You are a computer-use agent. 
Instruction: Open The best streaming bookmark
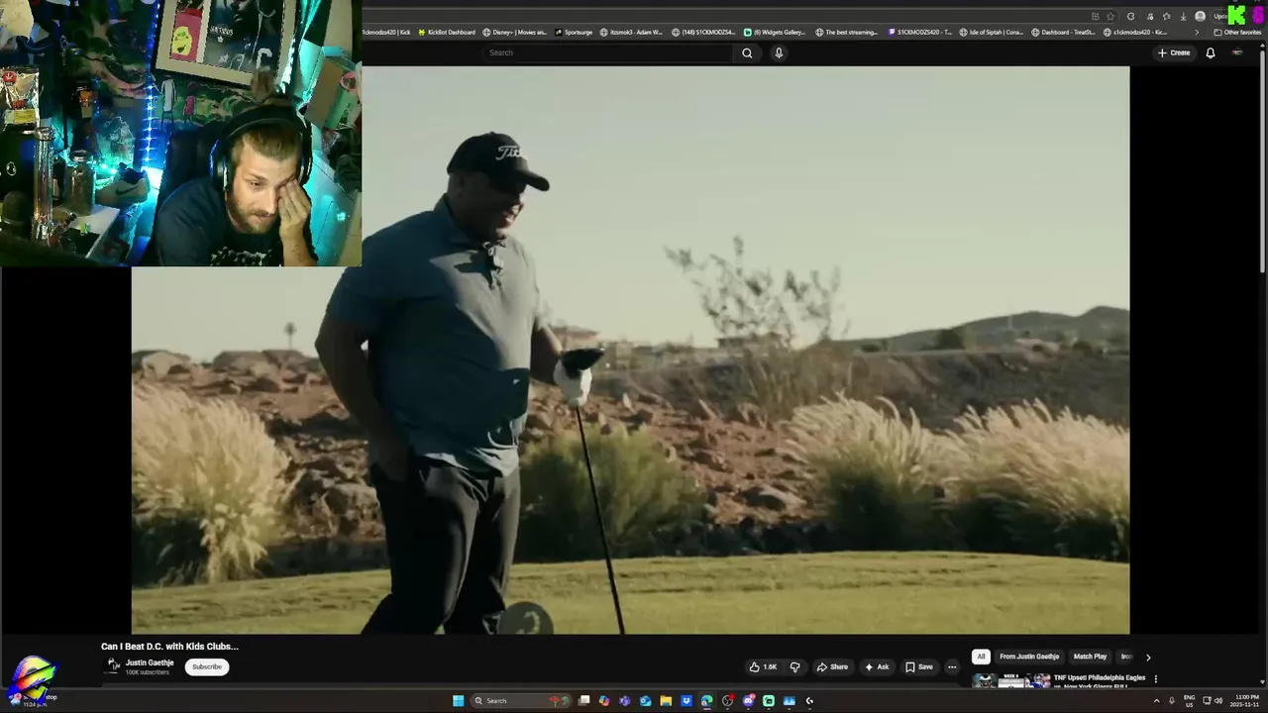(x=847, y=32)
